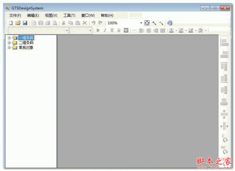235x171 pixels.
Task: Click the grayed print icon in toolbar
Action: click(x=48, y=23)
